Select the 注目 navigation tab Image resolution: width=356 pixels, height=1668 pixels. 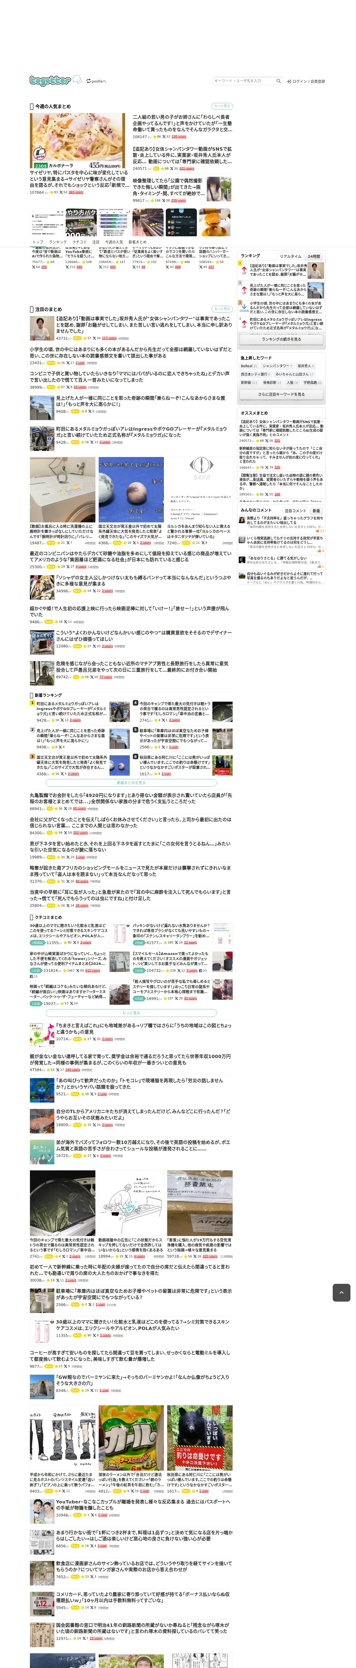(96, 242)
